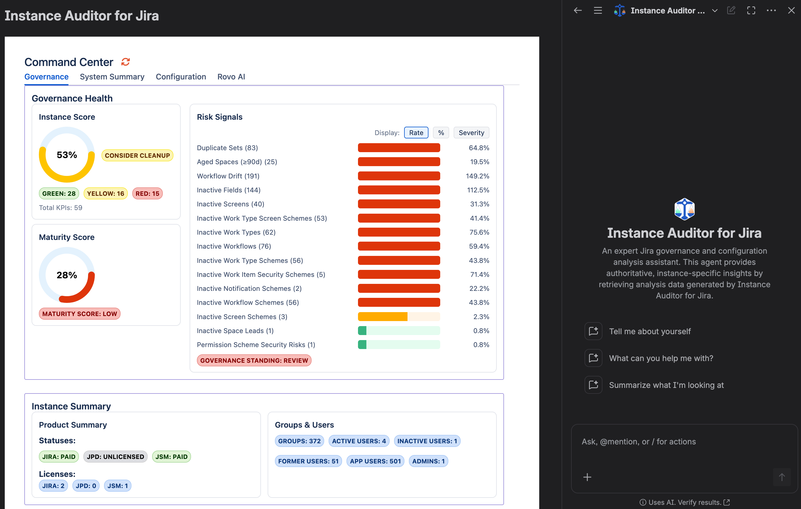Click the 'GREEN: 28' KPI badge
The width and height of the screenshot is (801, 509).
coord(59,194)
